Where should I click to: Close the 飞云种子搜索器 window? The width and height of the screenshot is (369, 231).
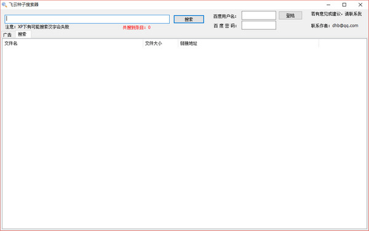pos(360,5)
